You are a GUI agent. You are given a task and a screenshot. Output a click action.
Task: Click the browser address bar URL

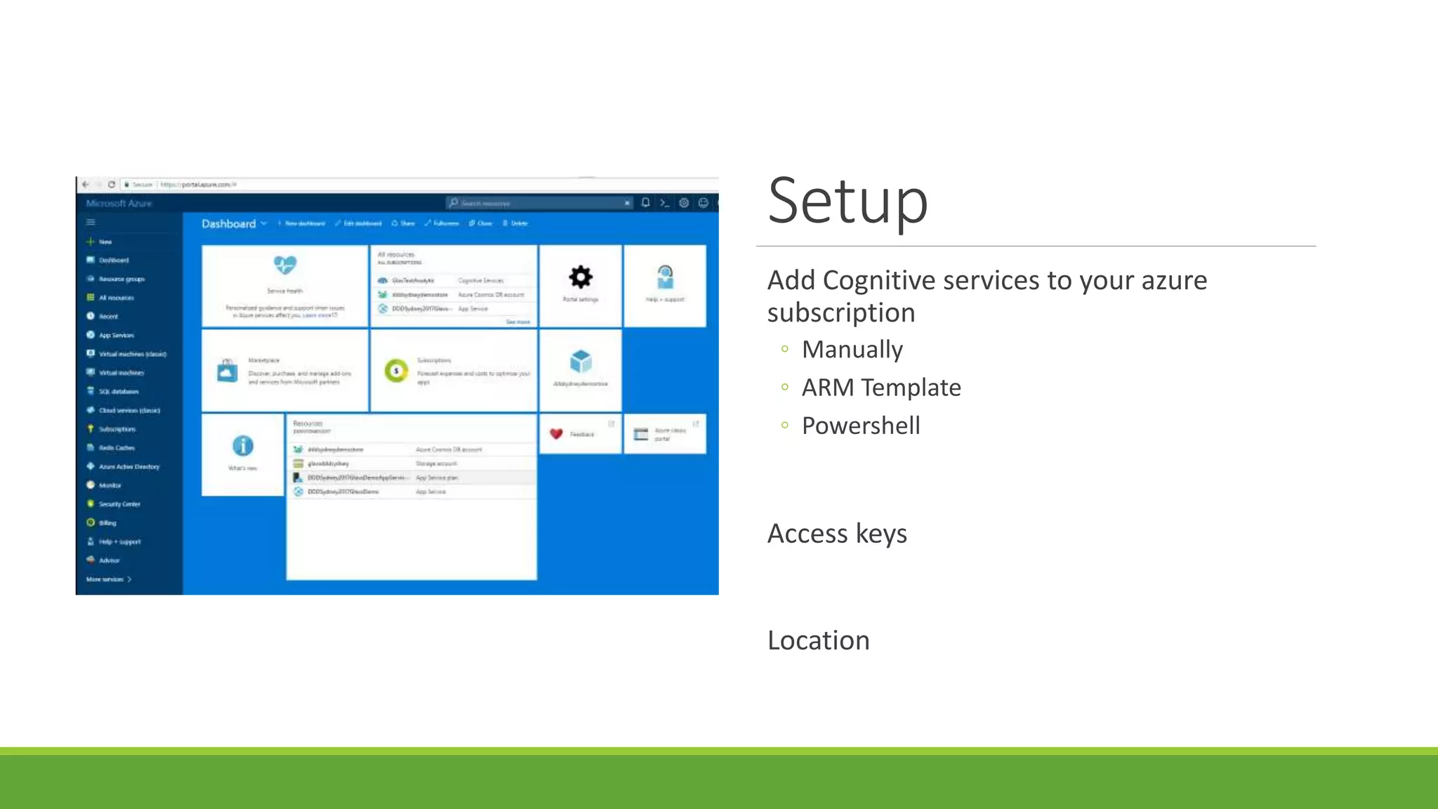199,185
